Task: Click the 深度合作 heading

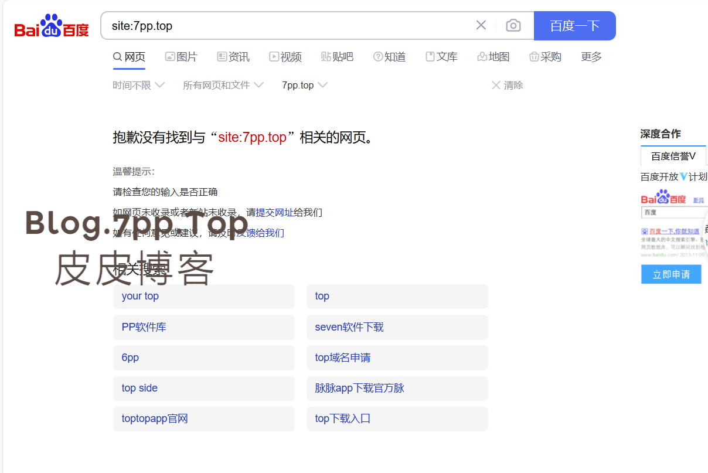Action: [x=661, y=134]
